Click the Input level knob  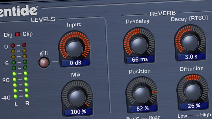pyautogui.click(x=75, y=49)
